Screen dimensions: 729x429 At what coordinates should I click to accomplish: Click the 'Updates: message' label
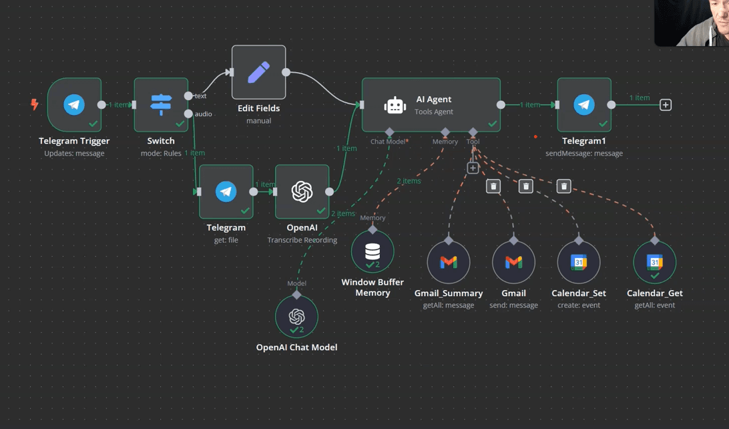74,154
